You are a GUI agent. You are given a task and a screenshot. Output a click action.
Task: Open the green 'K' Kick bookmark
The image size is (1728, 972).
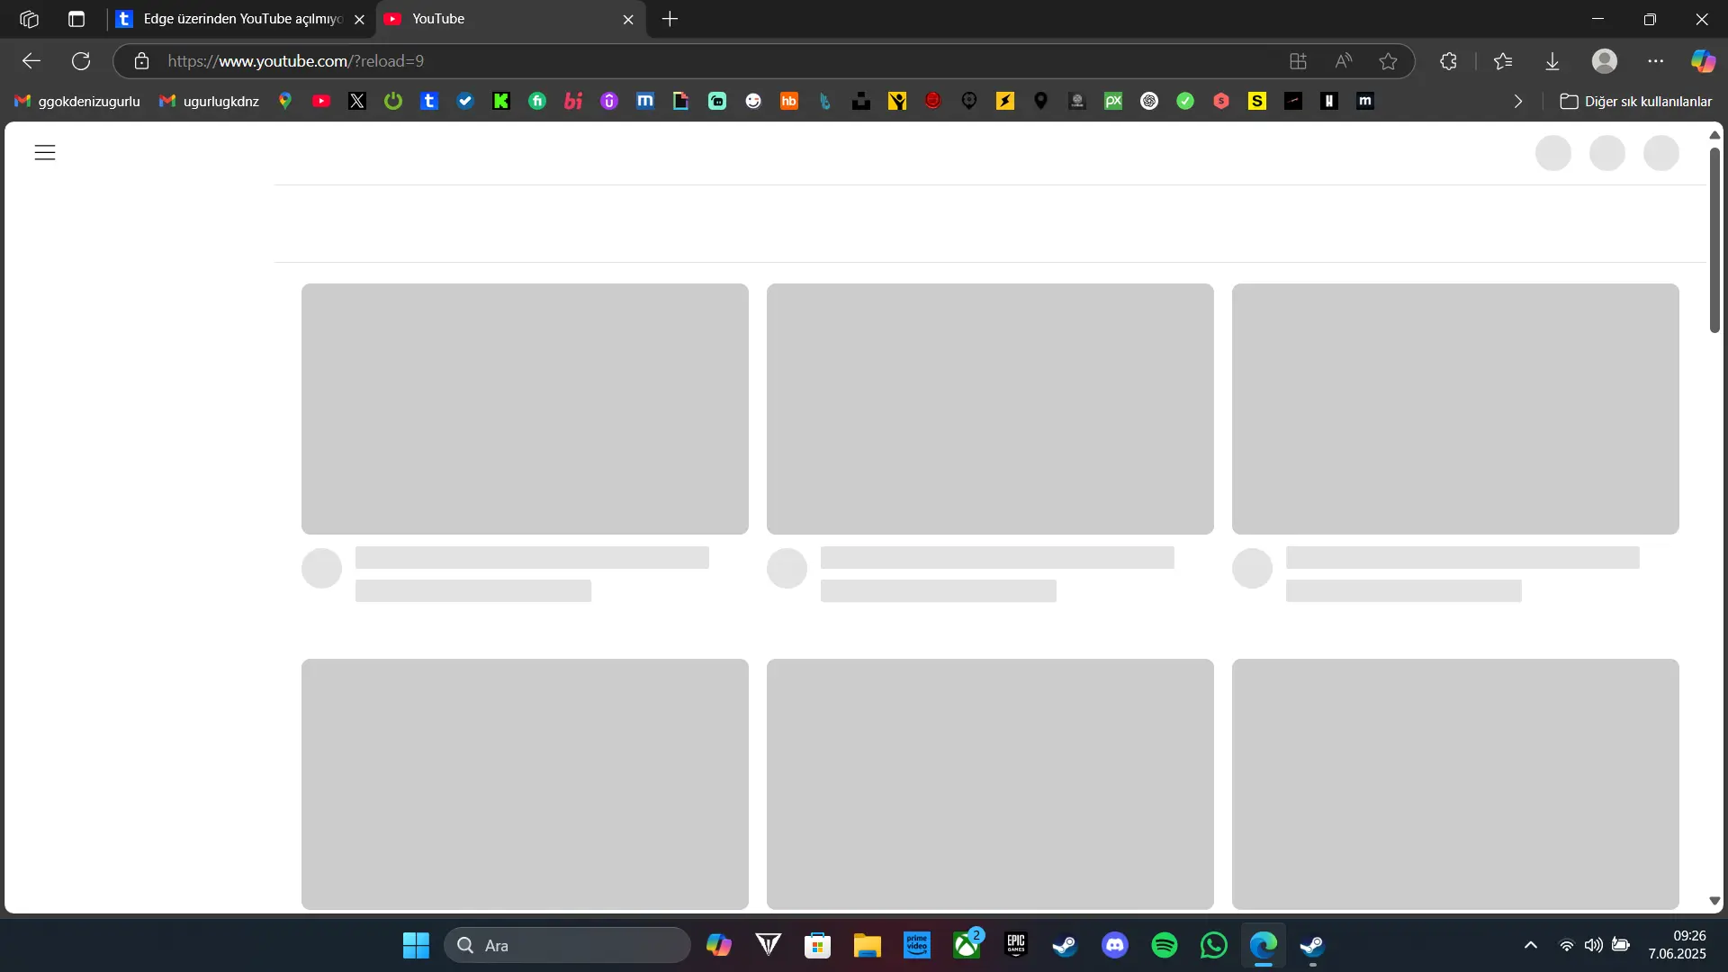[501, 101]
